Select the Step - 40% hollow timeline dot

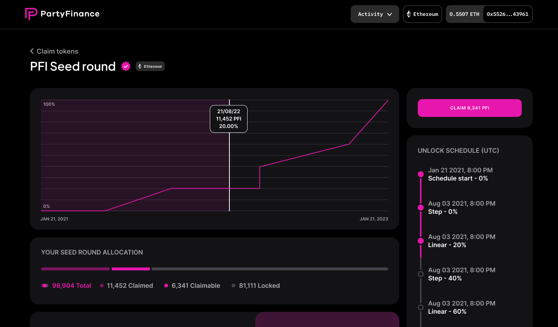coord(421,274)
